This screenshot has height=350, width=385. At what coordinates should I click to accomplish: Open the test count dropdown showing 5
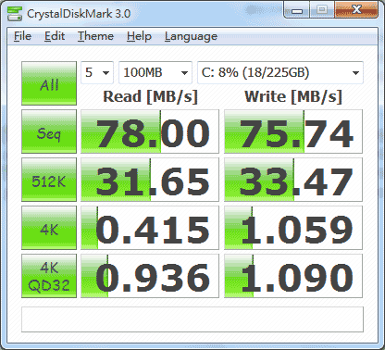pyautogui.click(x=97, y=72)
